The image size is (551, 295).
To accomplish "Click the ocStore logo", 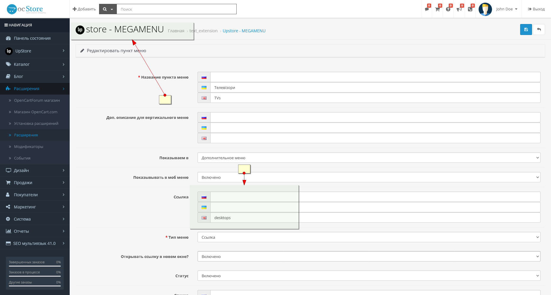I will click(26, 9).
